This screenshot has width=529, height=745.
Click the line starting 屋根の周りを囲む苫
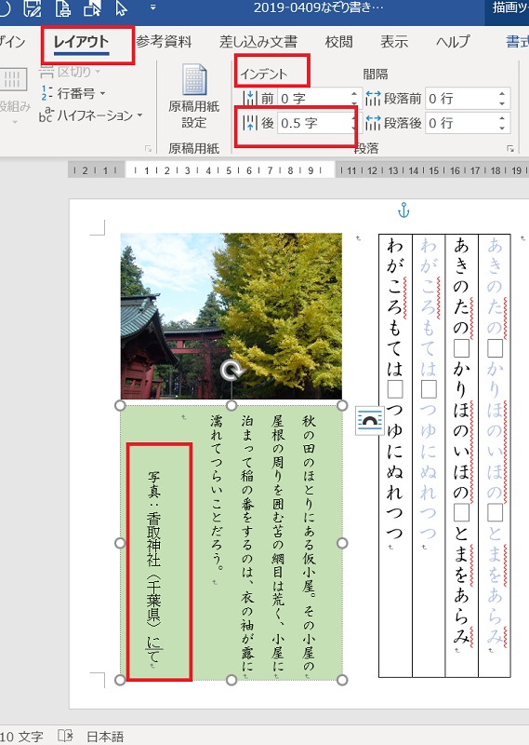(278, 543)
